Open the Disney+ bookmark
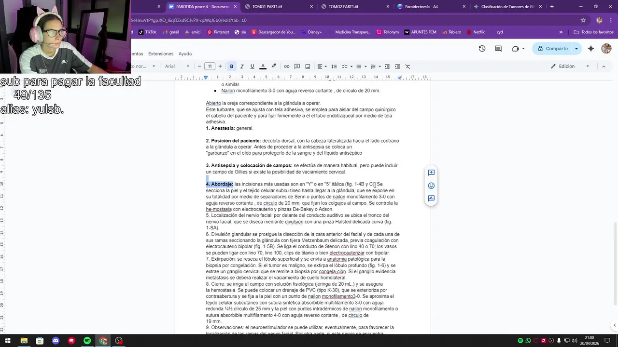Image resolution: width=618 pixels, height=347 pixels. click(310, 32)
